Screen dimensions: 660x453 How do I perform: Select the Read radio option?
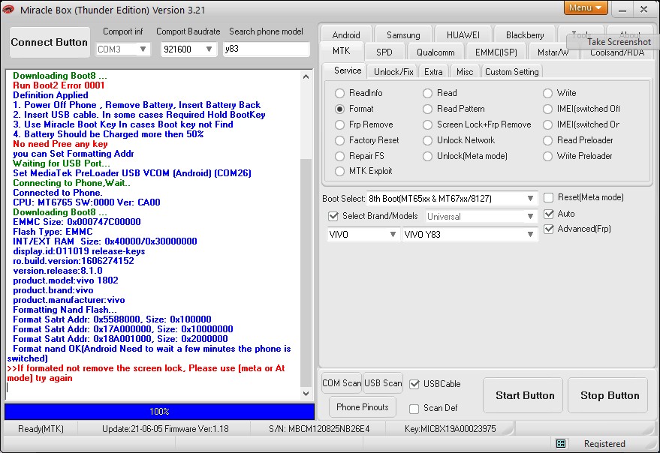click(428, 93)
